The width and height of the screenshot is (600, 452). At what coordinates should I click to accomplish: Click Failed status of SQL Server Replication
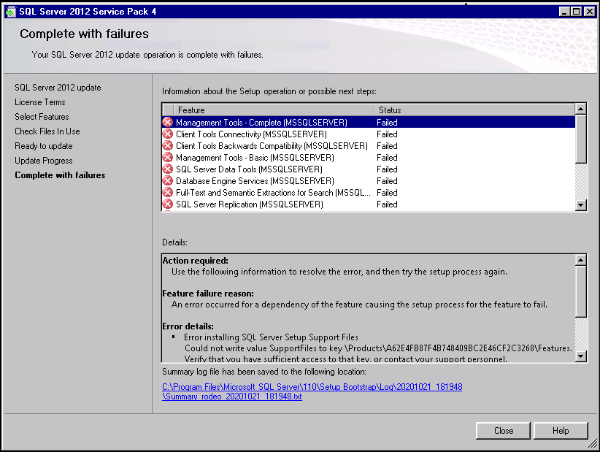click(387, 204)
